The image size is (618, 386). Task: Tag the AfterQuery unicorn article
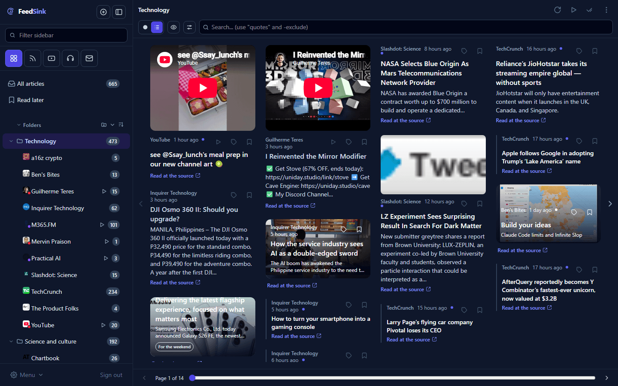(x=579, y=270)
